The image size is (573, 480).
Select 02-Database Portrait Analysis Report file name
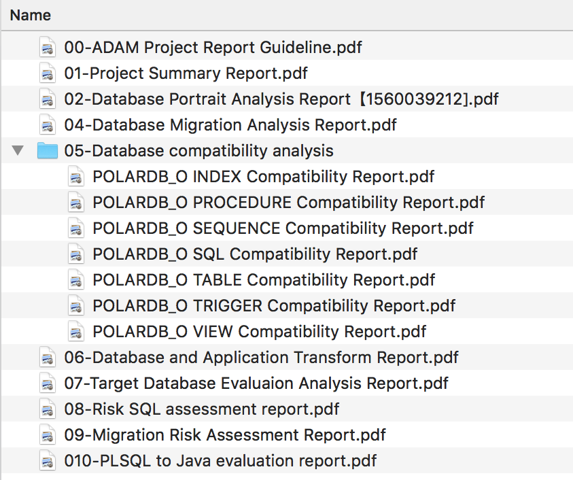pos(281,99)
